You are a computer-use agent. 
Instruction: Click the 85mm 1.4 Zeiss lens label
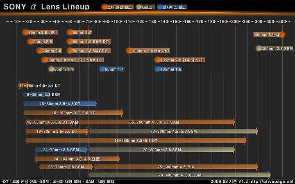pos(112,69)
